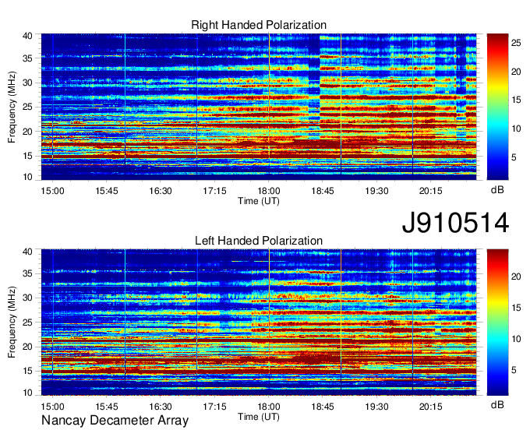The image size is (530, 430).
Task: Click the 10 dB tick on Right Handed color bar
Action: click(x=516, y=129)
